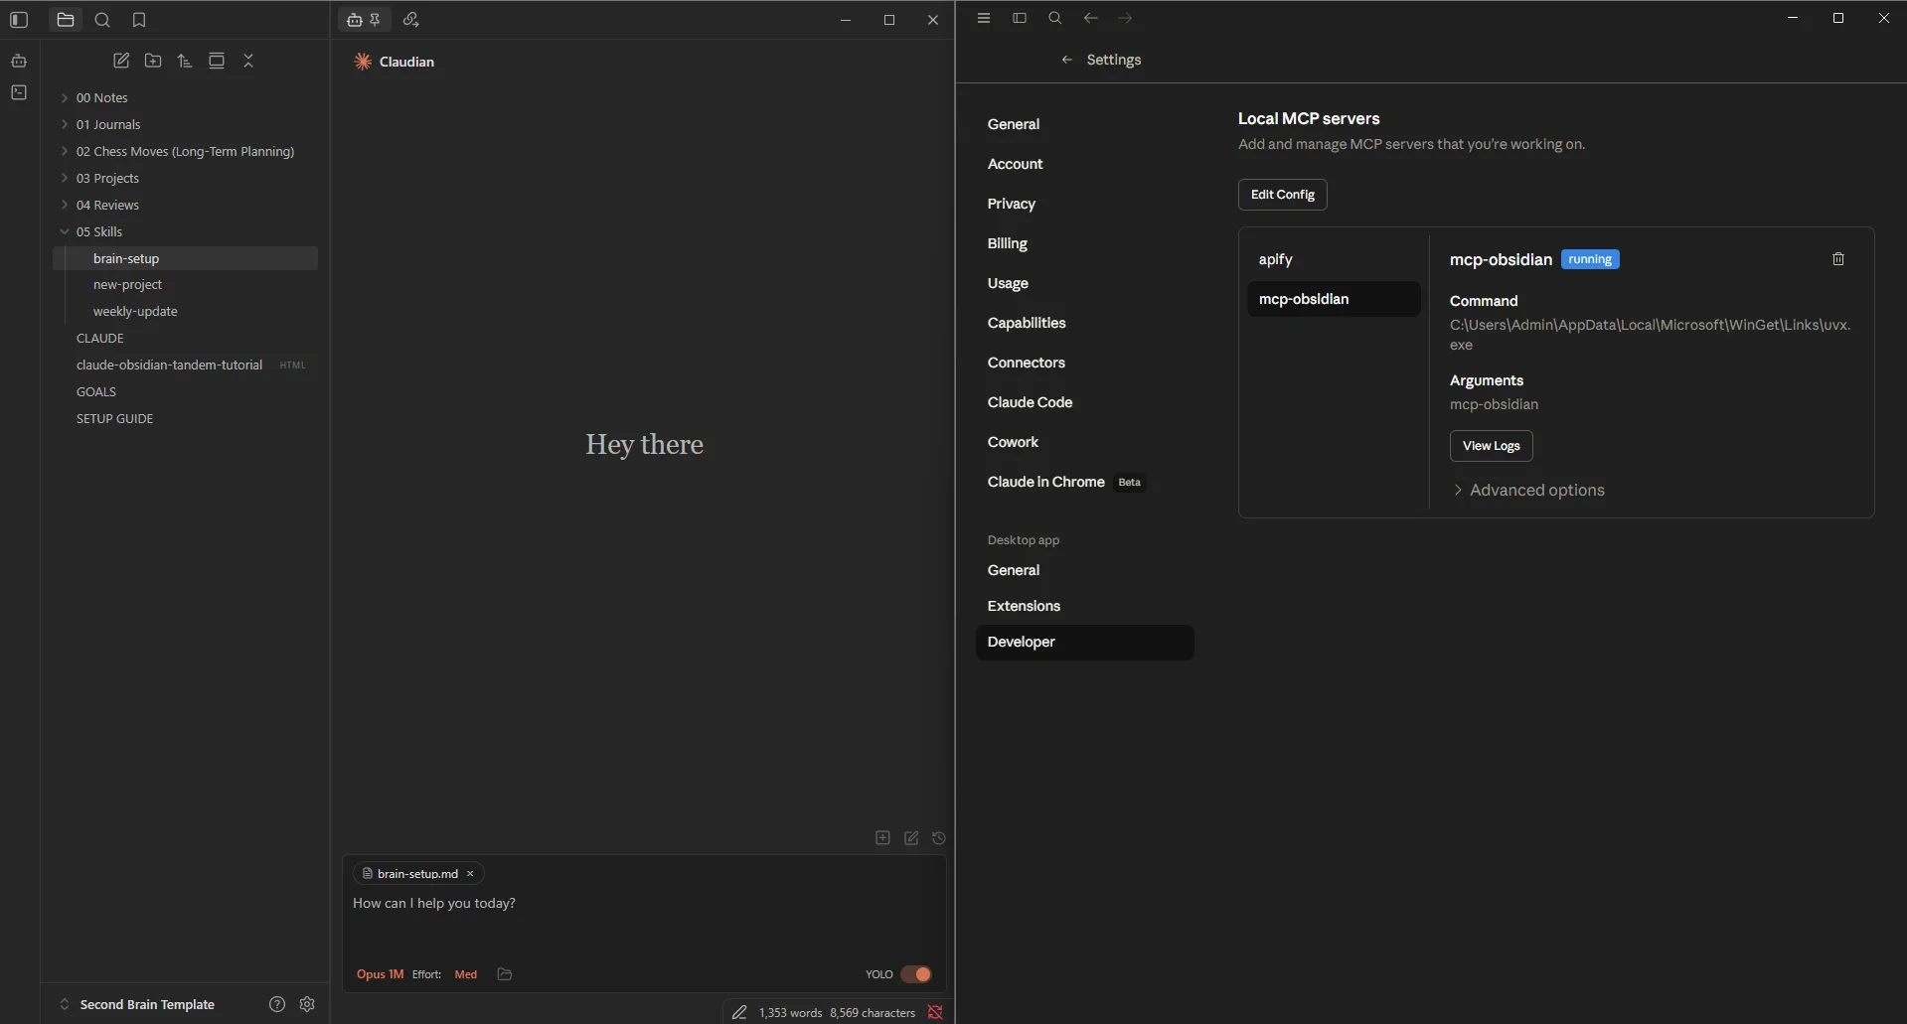1907x1024 pixels.
Task: Start a new conversation with the edit icon
Action: pyautogui.click(x=911, y=838)
